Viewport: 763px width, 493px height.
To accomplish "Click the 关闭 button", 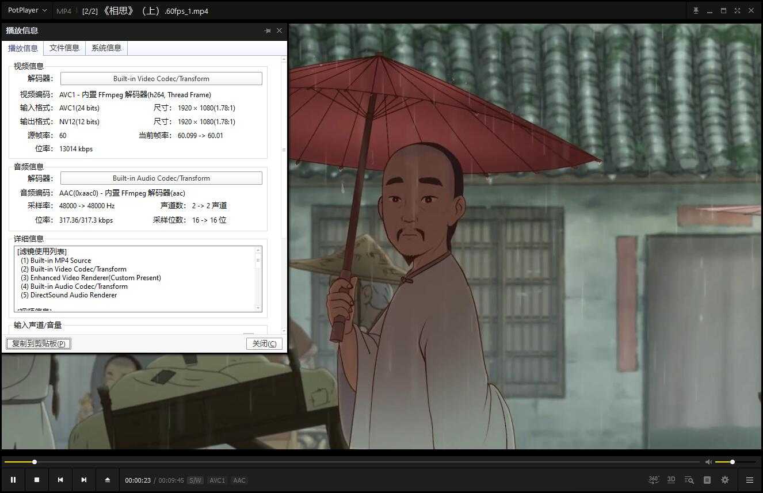I will (264, 343).
